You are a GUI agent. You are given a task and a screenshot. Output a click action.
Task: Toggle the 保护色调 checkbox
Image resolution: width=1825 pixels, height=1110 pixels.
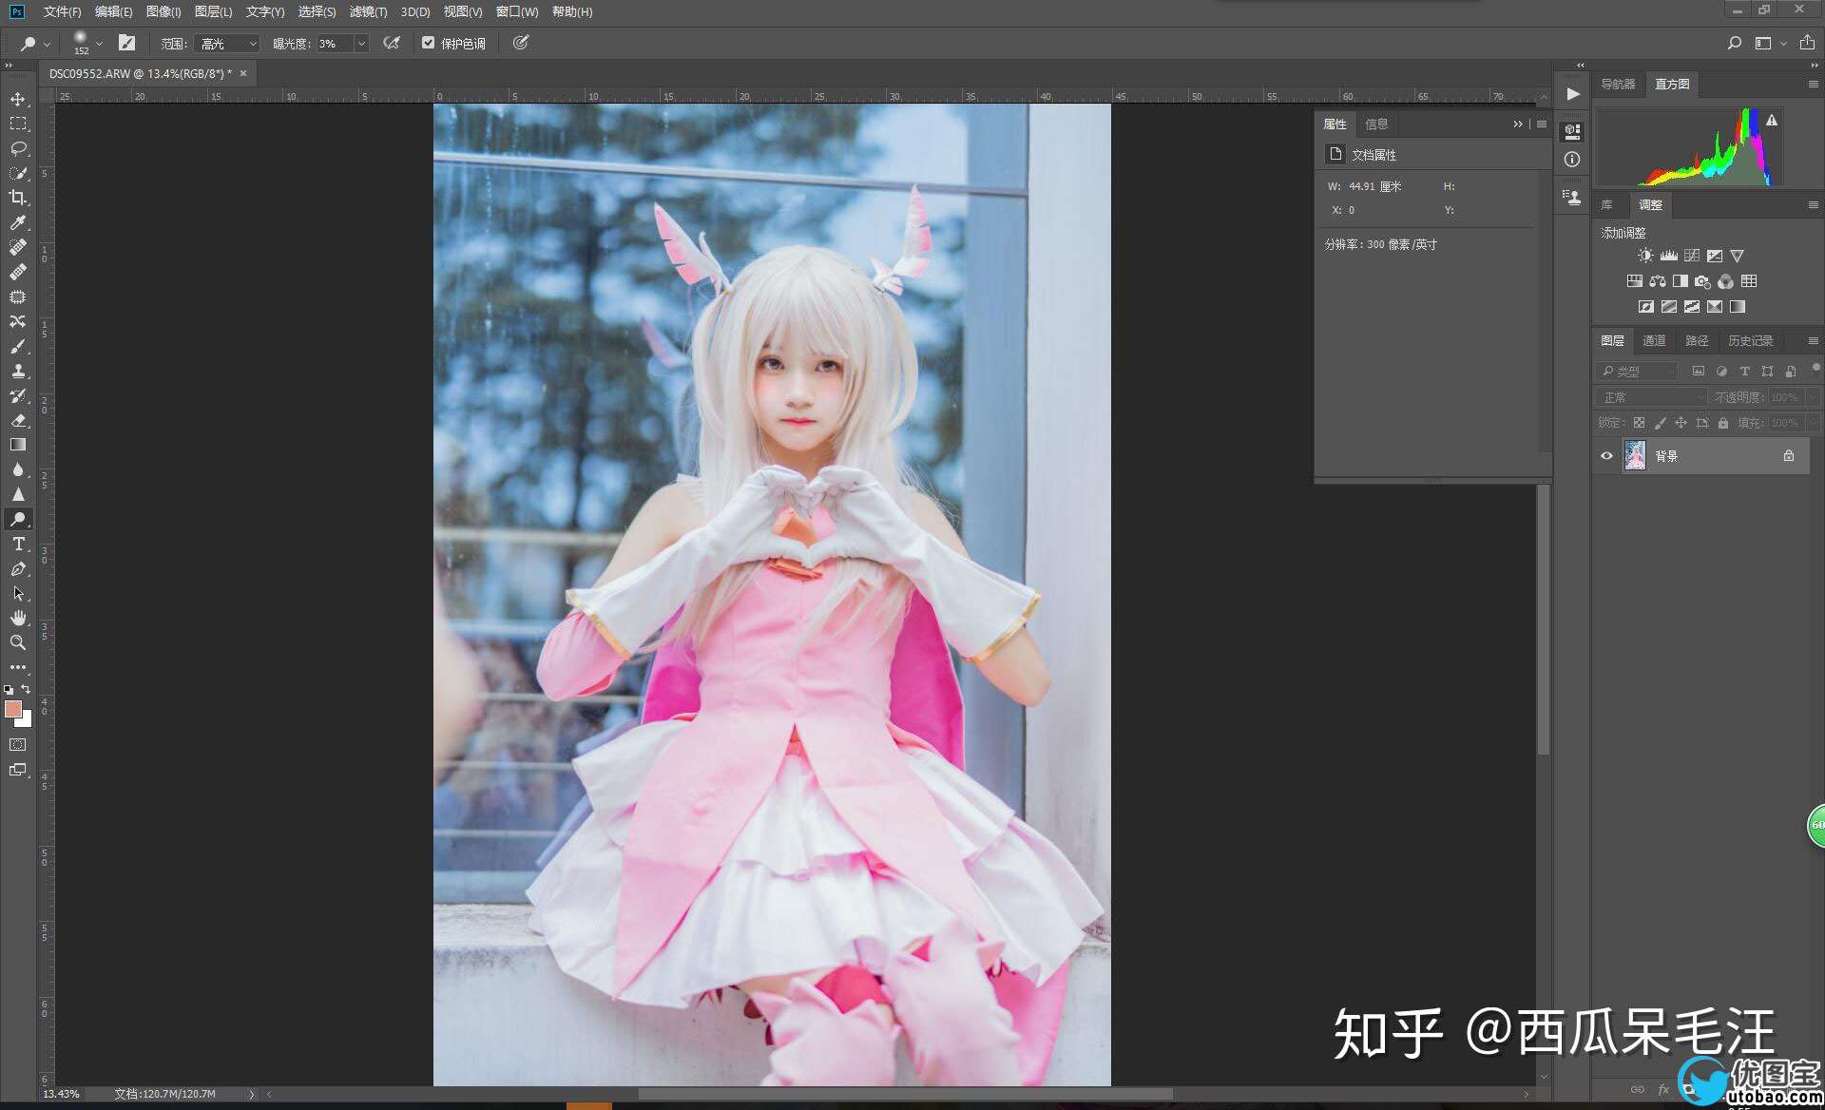[428, 43]
